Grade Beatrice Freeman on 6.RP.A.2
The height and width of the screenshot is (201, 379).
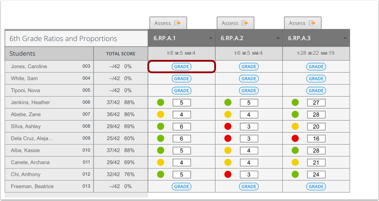(x=249, y=186)
